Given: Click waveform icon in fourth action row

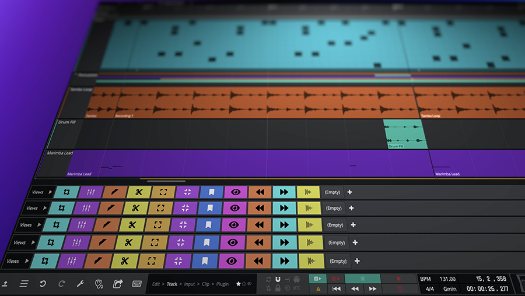Looking at the screenshot, I should (311, 242).
